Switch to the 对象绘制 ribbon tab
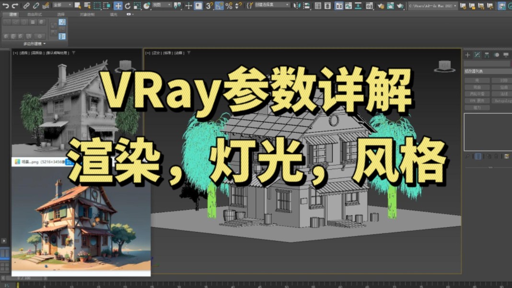The image size is (512, 288). tap(87, 14)
